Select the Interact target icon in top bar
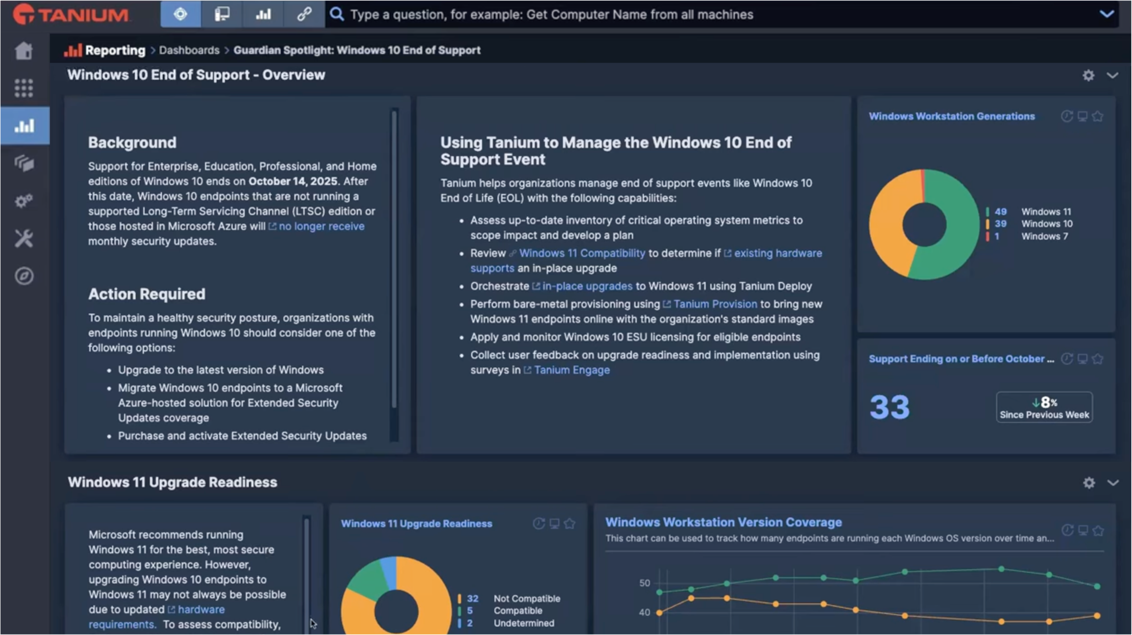 [181, 14]
